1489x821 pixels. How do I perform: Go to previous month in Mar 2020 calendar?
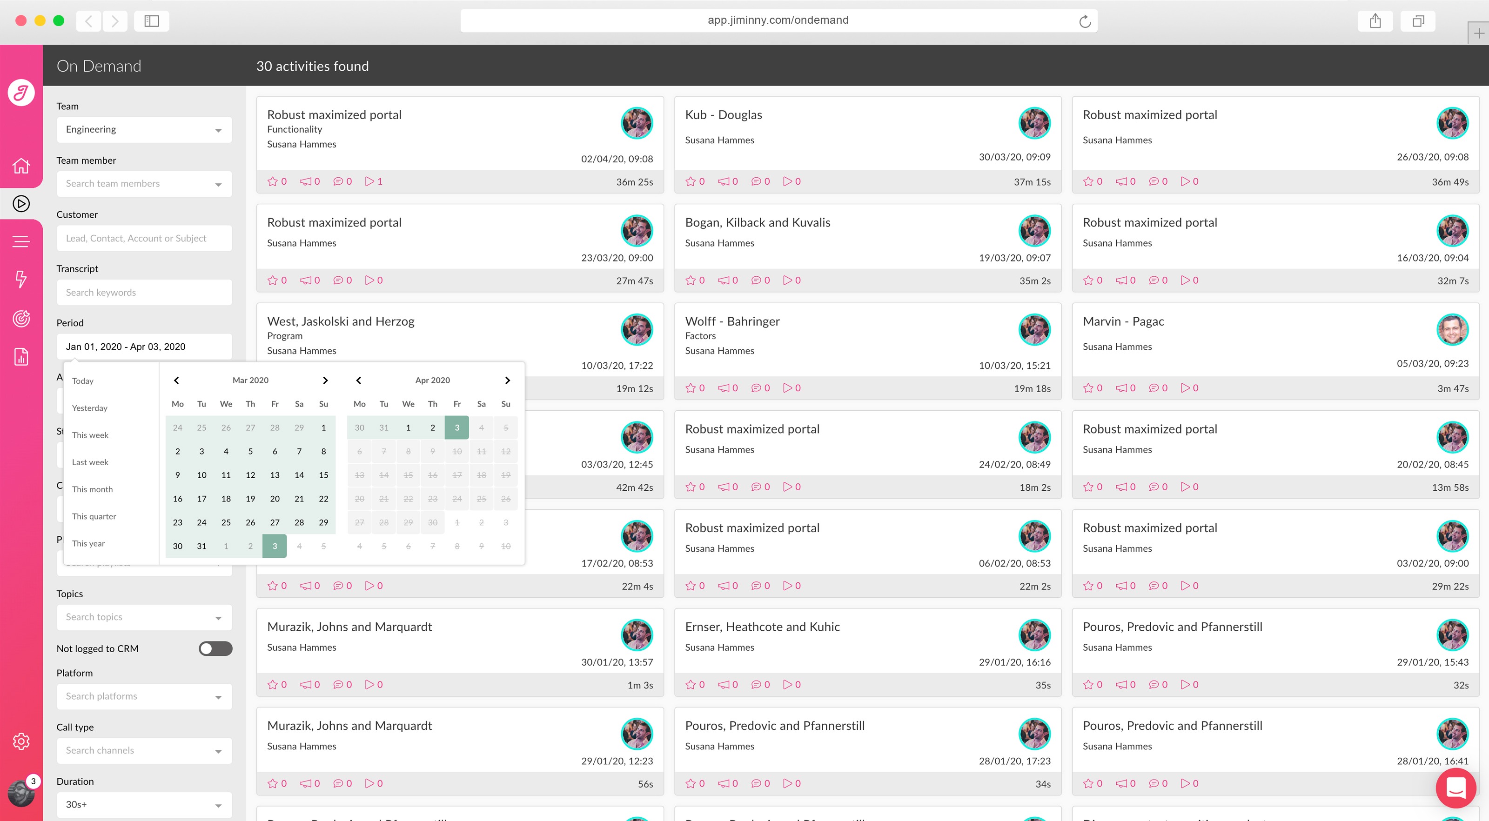click(176, 380)
